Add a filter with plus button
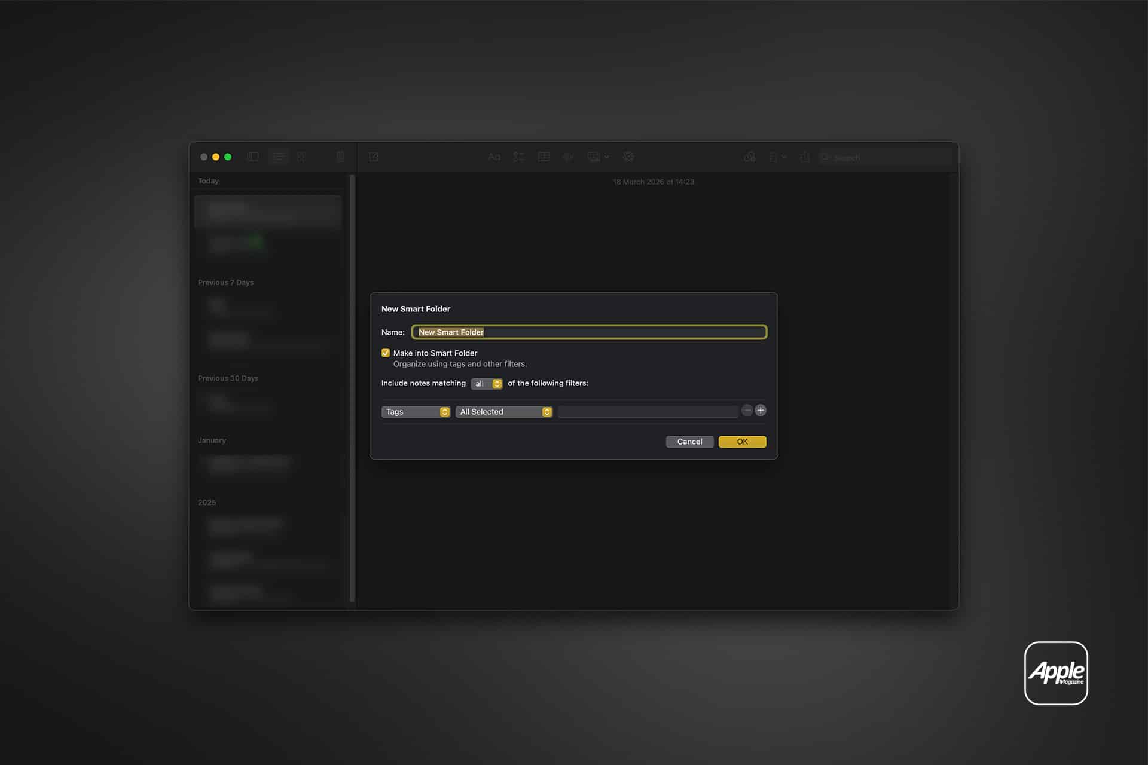Image resolution: width=1148 pixels, height=765 pixels. pyautogui.click(x=761, y=410)
